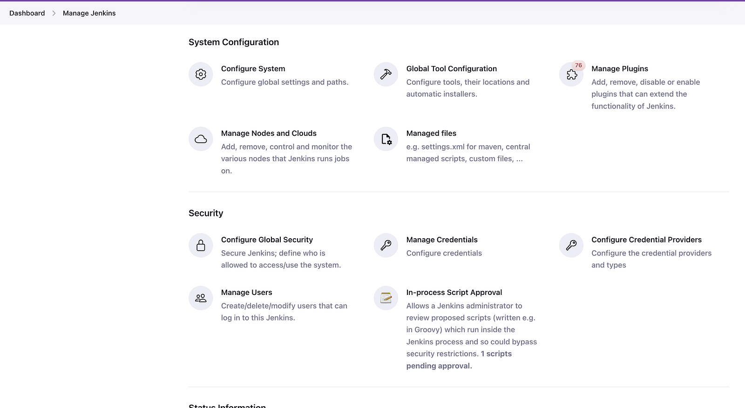Select the Manage Jenkins breadcrumb item
Viewport: 745px width, 408px height.
tap(89, 13)
